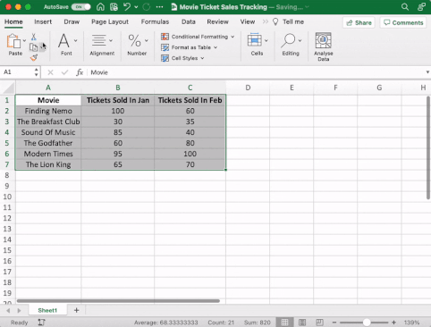
Task: Click the horizontal scrollbar
Action: (x=118, y=301)
